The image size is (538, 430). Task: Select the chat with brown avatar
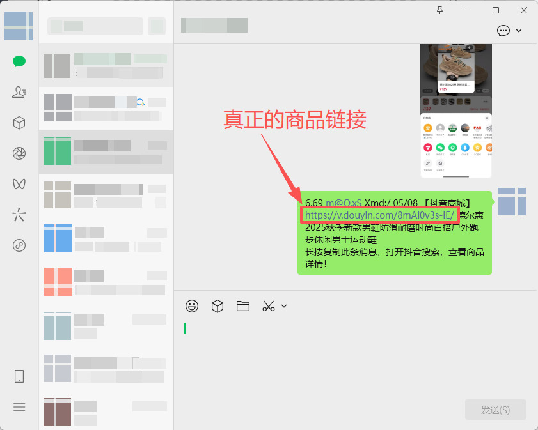click(106, 411)
